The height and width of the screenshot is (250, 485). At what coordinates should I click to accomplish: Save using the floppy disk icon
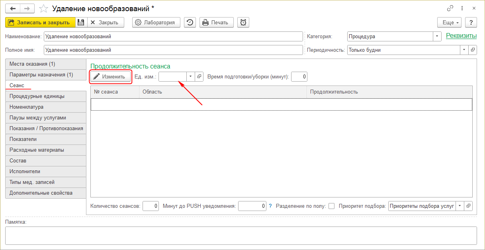pos(81,22)
